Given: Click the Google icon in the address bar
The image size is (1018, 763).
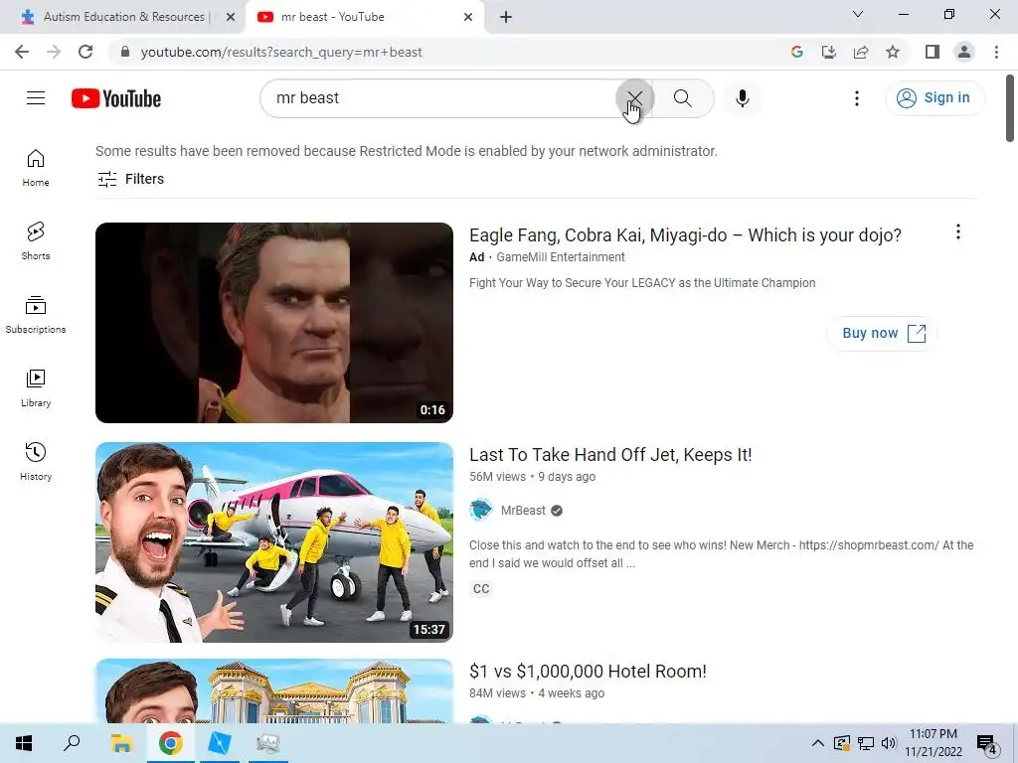Looking at the screenshot, I should click(x=796, y=52).
